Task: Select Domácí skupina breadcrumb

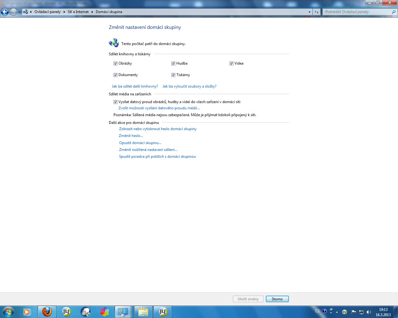Action: (109, 12)
